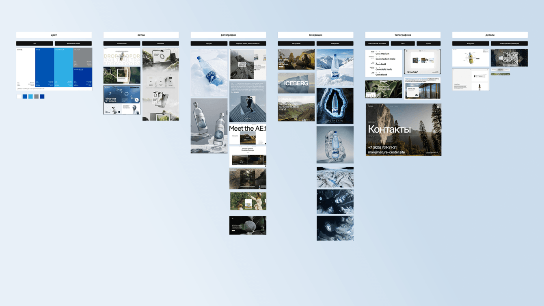Viewport: 544px width, 306px height.
Task: Select the «типографика» section header
Action: point(403,35)
